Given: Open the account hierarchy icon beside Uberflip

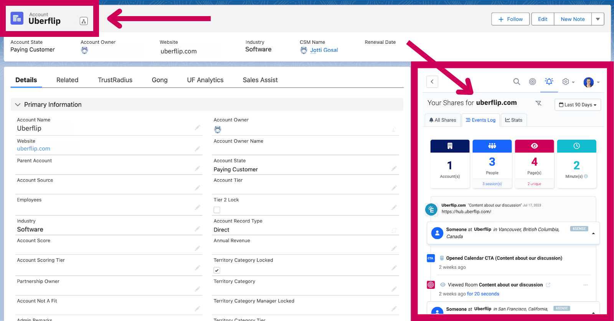Looking at the screenshot, I should [84, 21].
